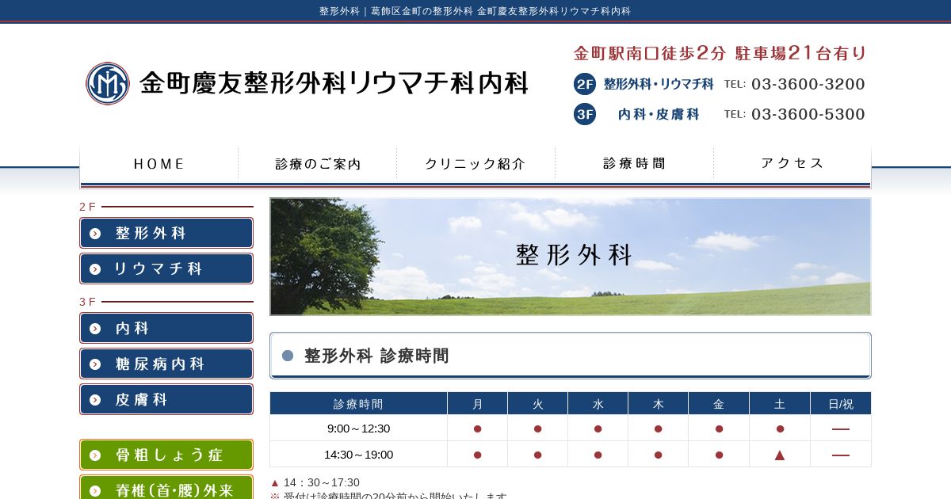
Task: Open the 骨粗しょう症 green button
Action: click(166, 455)
